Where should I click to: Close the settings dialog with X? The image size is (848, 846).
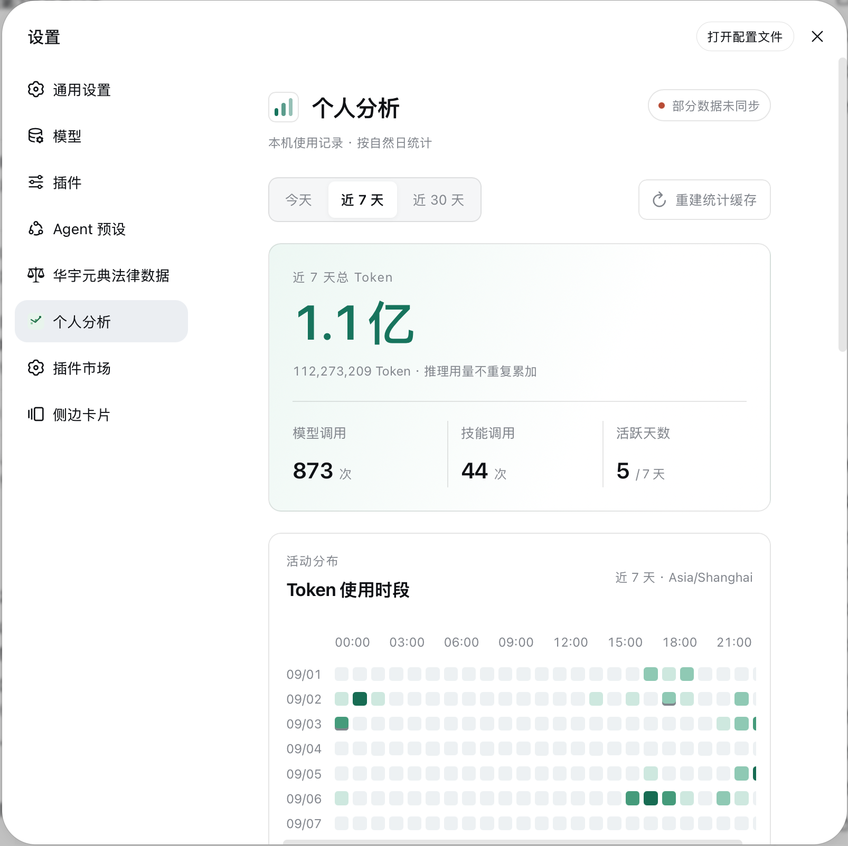(x=817, y=36)
